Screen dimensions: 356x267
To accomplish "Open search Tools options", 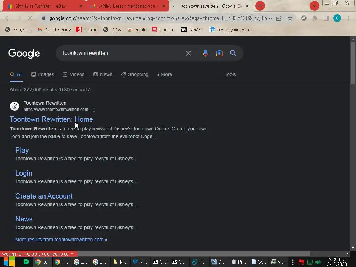I will coord(230,74).
